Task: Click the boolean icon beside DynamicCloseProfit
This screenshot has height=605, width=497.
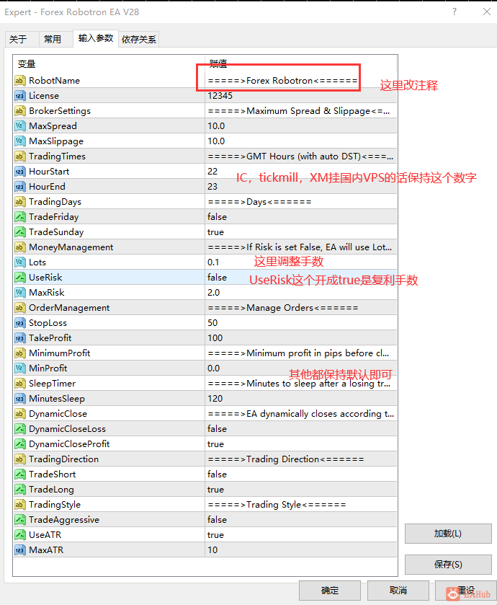Action: coord(20,444)
